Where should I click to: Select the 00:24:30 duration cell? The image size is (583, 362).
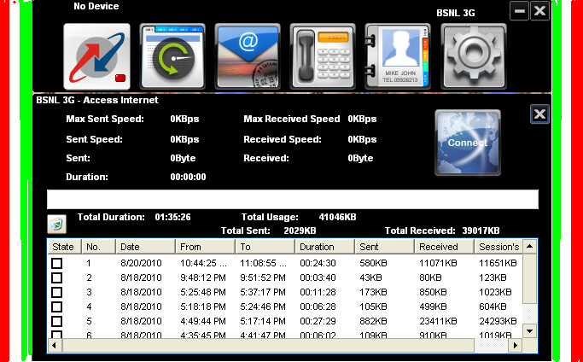tap(318, 263)
